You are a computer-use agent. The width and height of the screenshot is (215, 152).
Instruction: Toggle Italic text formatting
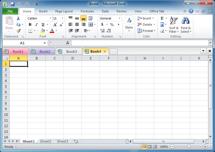[36, 25]
